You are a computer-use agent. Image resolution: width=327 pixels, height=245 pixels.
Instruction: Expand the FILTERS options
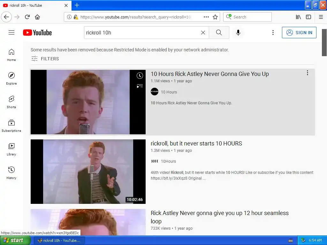(45, 59)
